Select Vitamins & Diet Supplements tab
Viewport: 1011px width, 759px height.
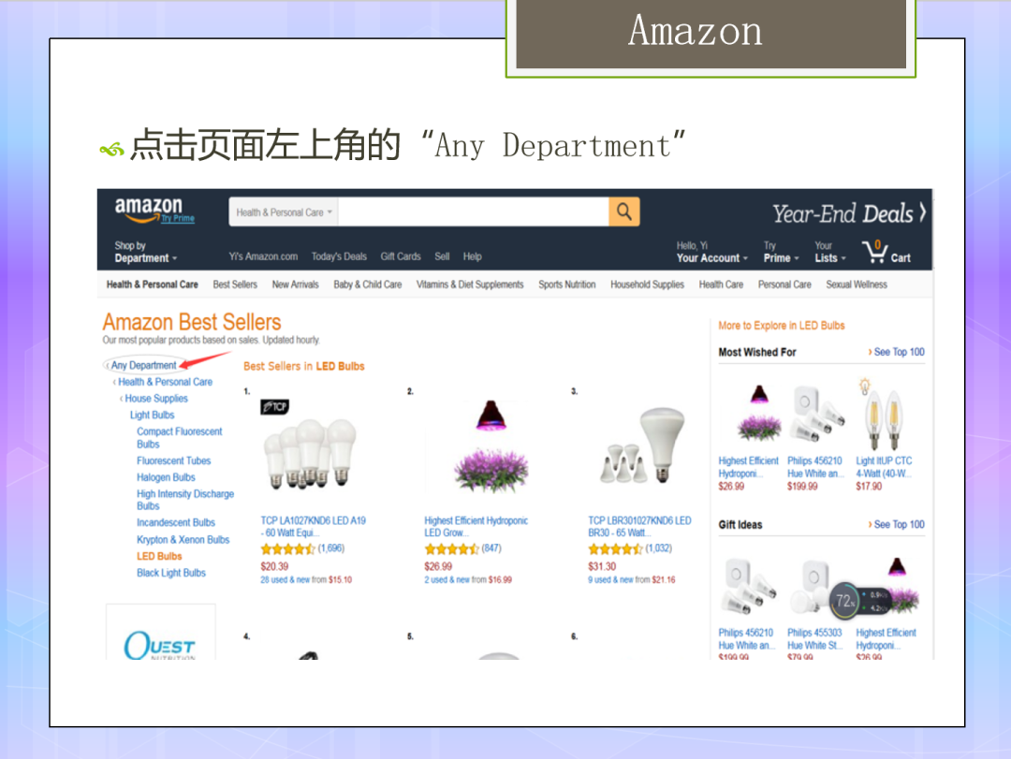(470, 285)
